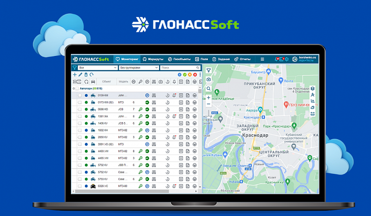371x216 pixels.
Task: Open the Все filter dropdown
Action: coord(98,68)
